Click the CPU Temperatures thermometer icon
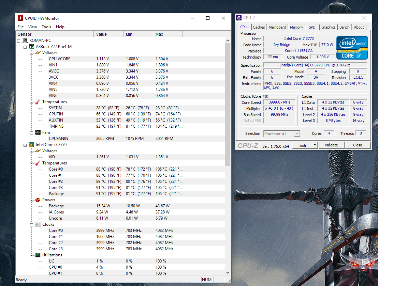The width and height of the screenshot is (393, 286). [x=38, y=163]
